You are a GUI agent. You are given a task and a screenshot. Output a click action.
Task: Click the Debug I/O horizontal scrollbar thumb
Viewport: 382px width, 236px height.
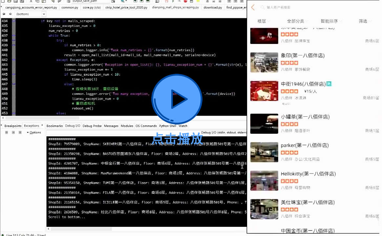tap(81, 229)
